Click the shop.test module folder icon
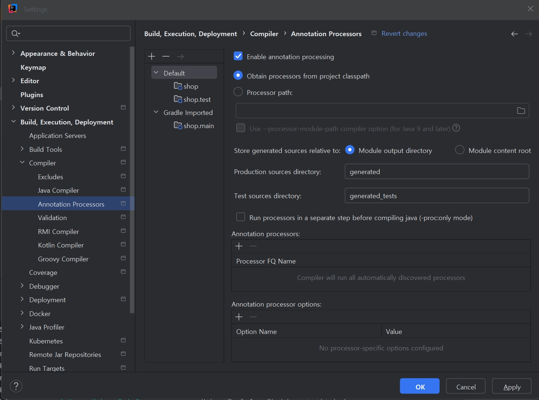Image resolution: width=539 pixels, height=400 pixels. pos(178,99)
